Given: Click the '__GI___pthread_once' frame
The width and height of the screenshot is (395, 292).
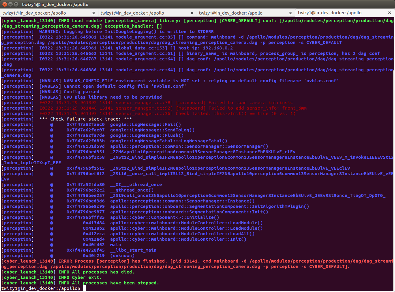Looking at the screenshot, I should (136, 185).
